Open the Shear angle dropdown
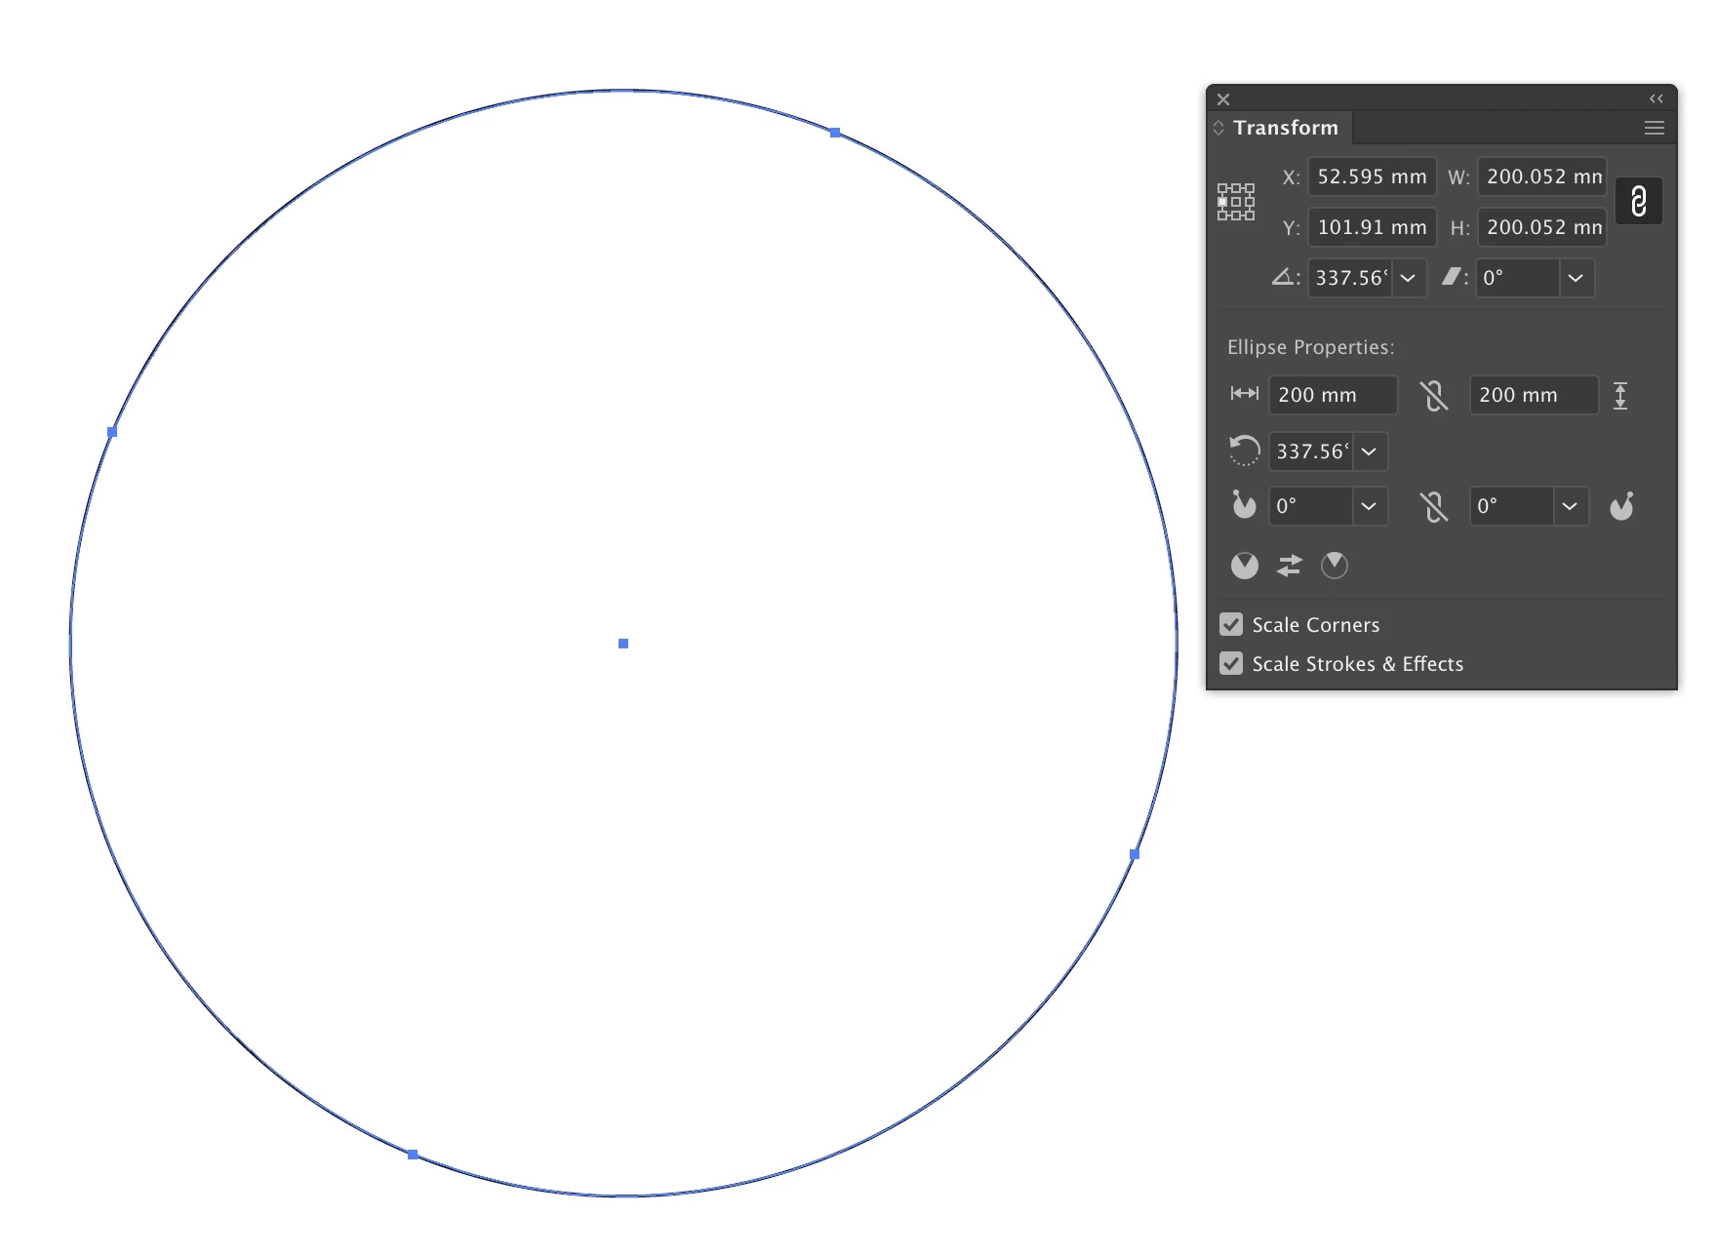The height and width of the screenshot is (1254, 1717). pyautogui.click(x=1577, y=278)
